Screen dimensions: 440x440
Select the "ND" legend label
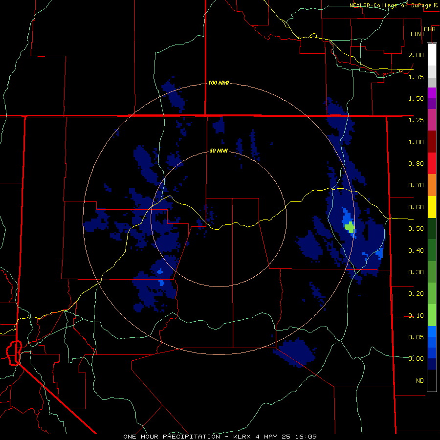point(420,381)
